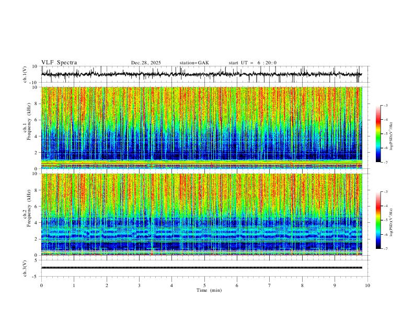Click the ch.1 voltage waveform trace
414x320 pixels.
click(201, 74)
